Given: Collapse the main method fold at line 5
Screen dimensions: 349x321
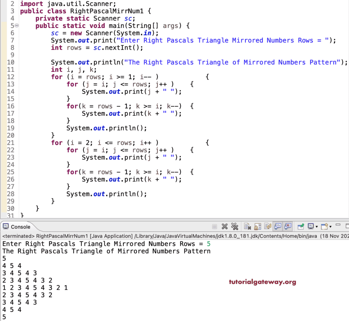Looking at the screenshot, I should [16, 26].
